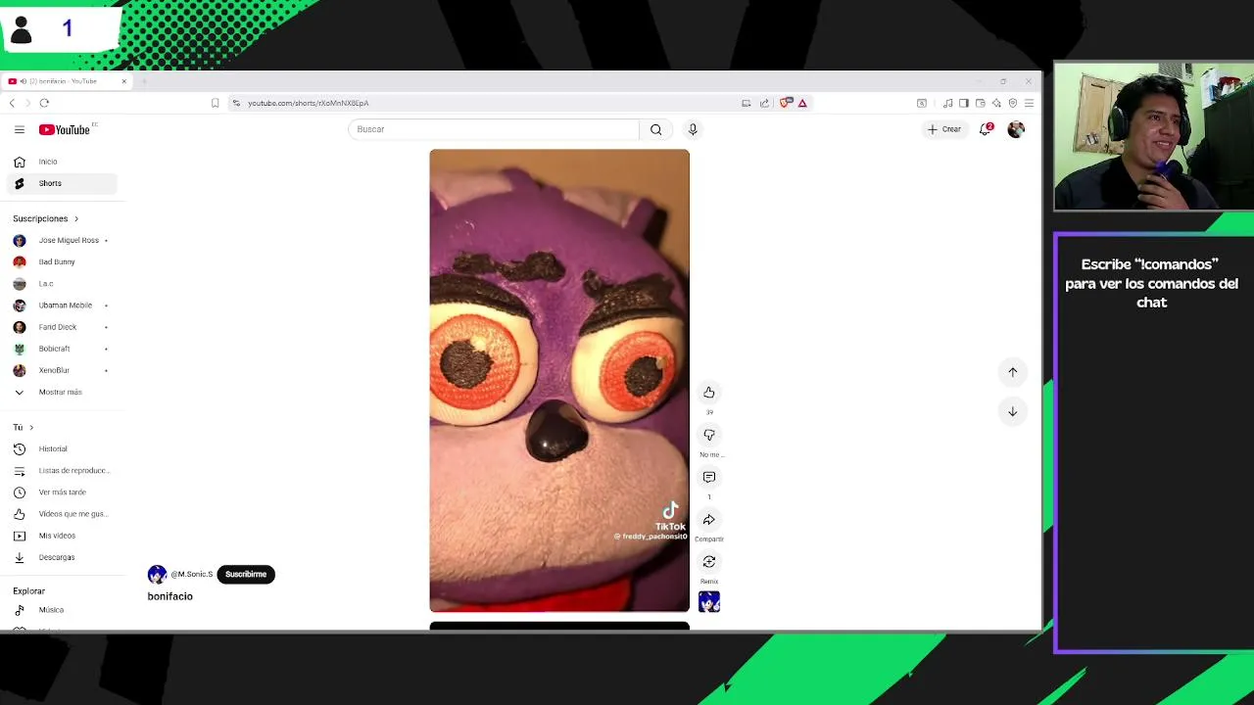Open Leo AI sparkle icon
The width and height of the screenshot is (1254, 705).
996,103
